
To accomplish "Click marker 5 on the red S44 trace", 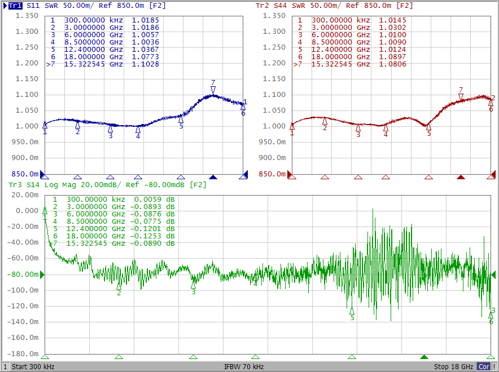I will (428, 127).
